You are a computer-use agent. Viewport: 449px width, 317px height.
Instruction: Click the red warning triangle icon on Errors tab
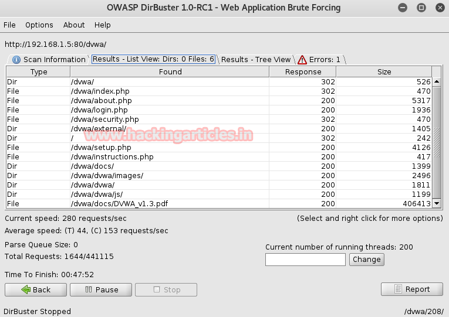pos(302,60)
